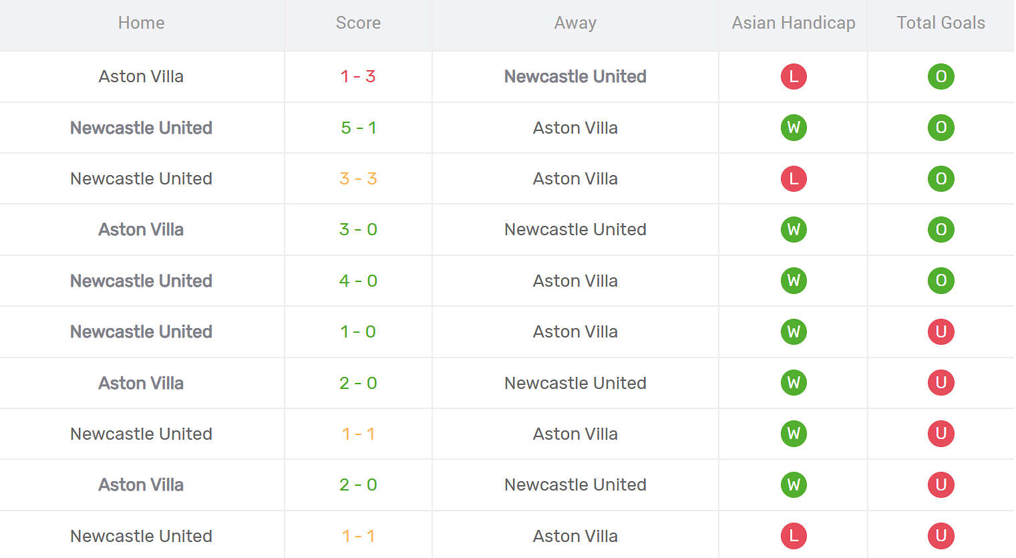Screen dimensions: 1016x558
Task: Click the Home column header
Action: [x=141, y=23]
